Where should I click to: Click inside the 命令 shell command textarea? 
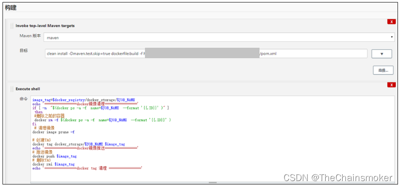pos(213,139)
